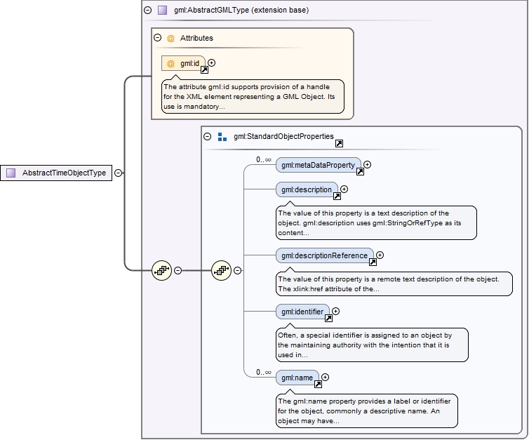Image resolution: width=529 pixels, height=440 pixels.
Task: Expand the gml:metaDataProperty element
Action: coord(367,165)
